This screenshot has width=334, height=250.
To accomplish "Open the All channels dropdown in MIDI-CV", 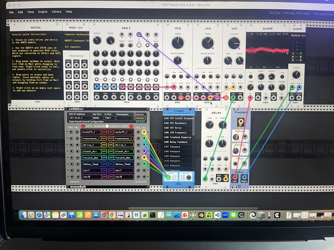I will tap(76, 47).
